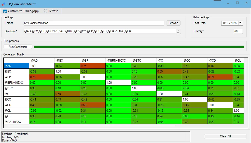
Task: Click the @BTC column header
Action: pyautogui.click(x=144, y=61)
